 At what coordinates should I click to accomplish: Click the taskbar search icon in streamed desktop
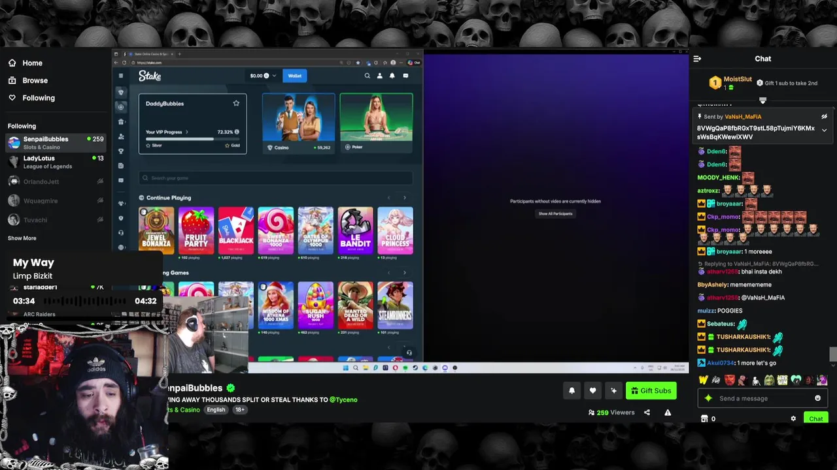[356, 368]
